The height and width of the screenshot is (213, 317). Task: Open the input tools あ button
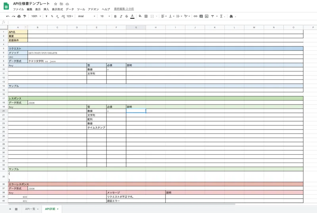click(231, 16)
